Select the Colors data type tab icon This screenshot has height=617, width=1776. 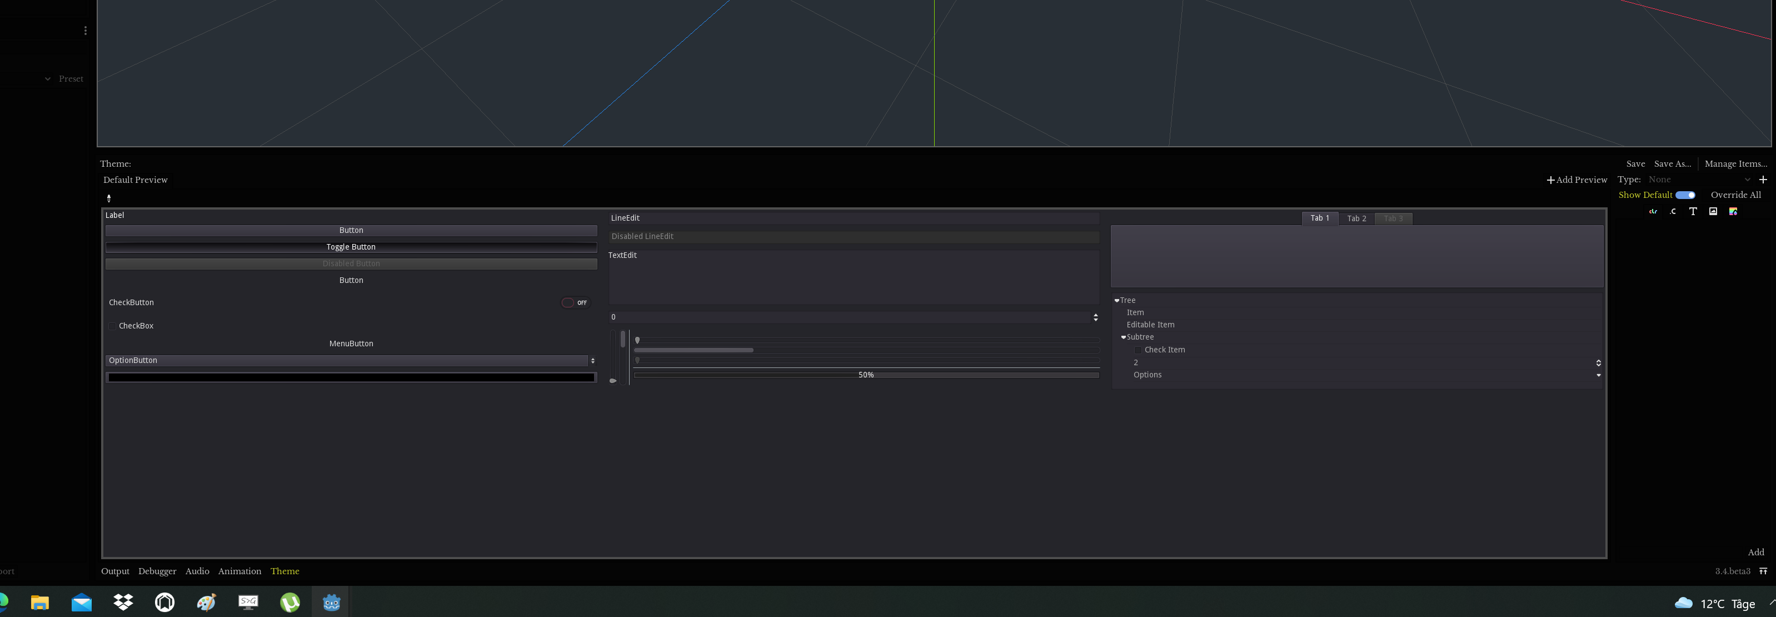(1653, 211)
